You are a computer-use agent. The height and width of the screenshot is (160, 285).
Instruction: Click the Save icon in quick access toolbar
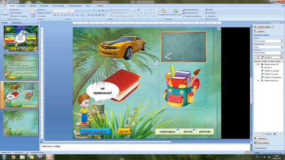pyautogui.click(x=9, y=2)
